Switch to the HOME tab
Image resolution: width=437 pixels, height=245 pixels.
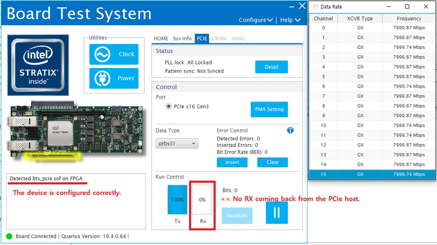click(x=161, y=39)
